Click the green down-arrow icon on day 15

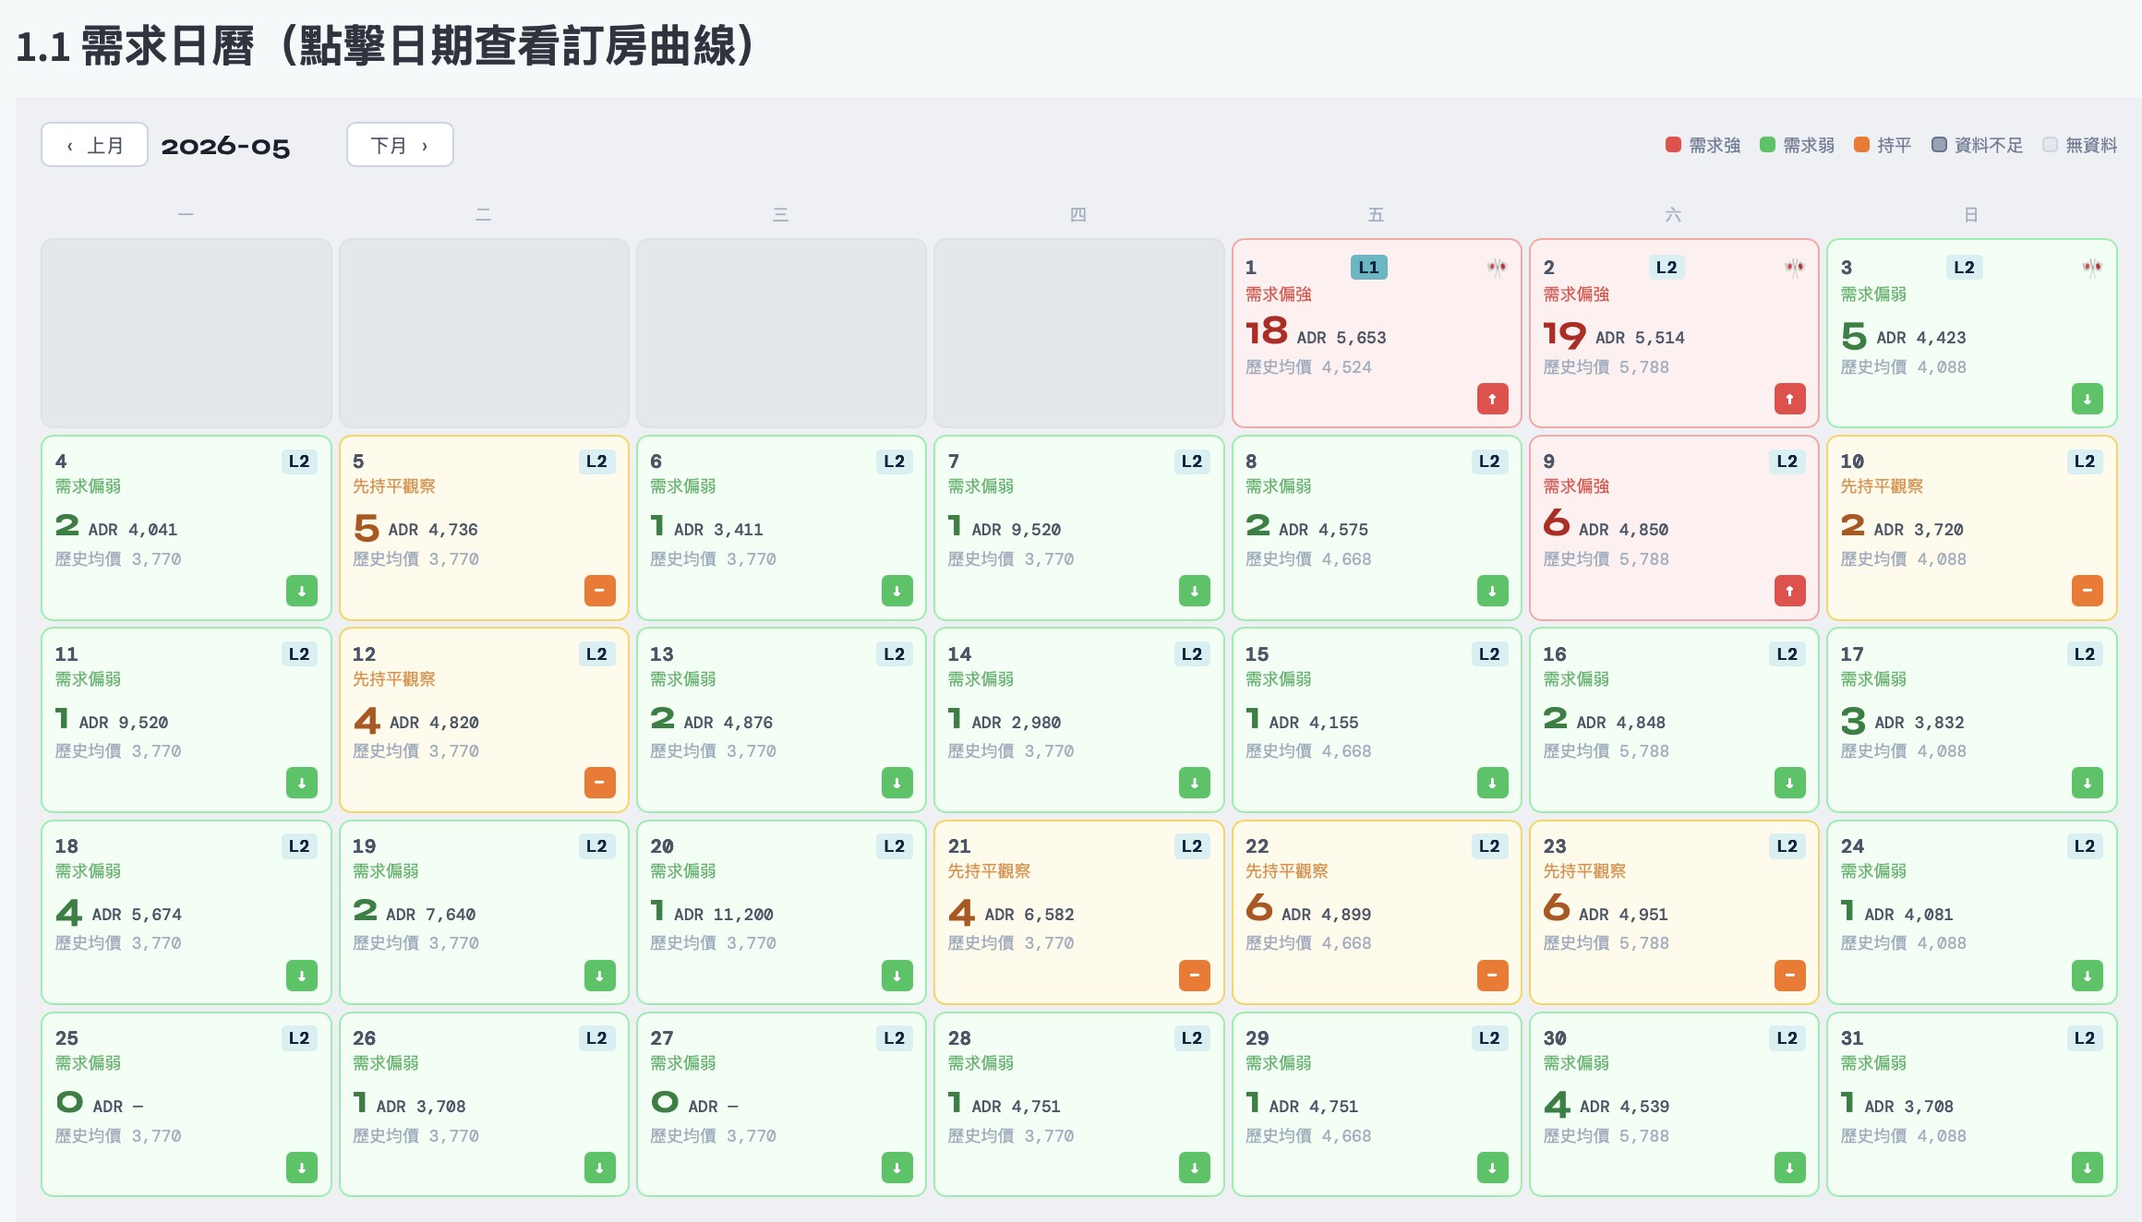pyautogui.click(x=1492, y=783)
